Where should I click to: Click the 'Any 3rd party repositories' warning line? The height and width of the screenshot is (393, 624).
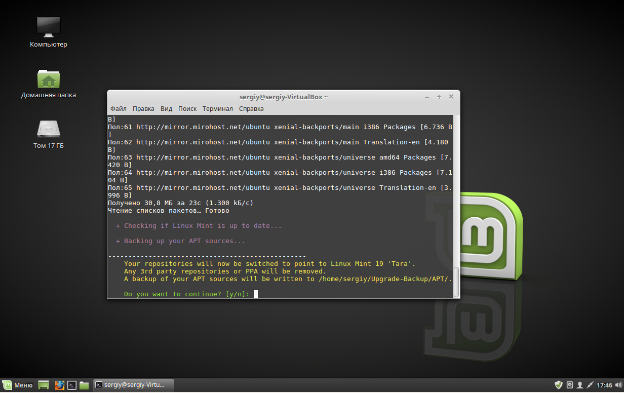(x=225, y=271)
